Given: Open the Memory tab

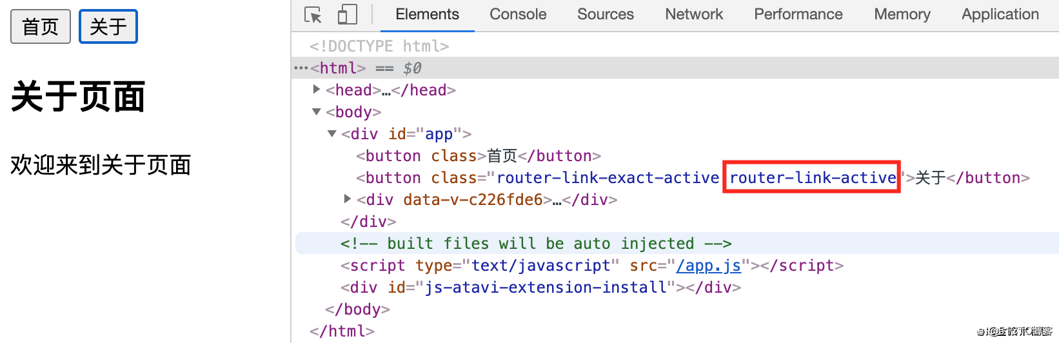Looking at the screenshot, I should point(902,15).
